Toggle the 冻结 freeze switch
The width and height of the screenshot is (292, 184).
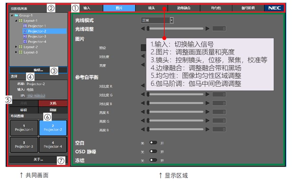click(x=153, y=160)
